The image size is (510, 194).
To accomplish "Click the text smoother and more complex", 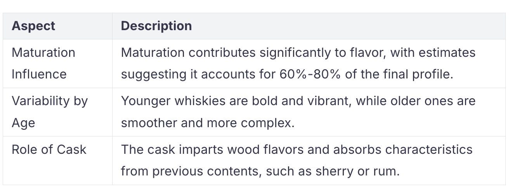I will tap(208, 123).
